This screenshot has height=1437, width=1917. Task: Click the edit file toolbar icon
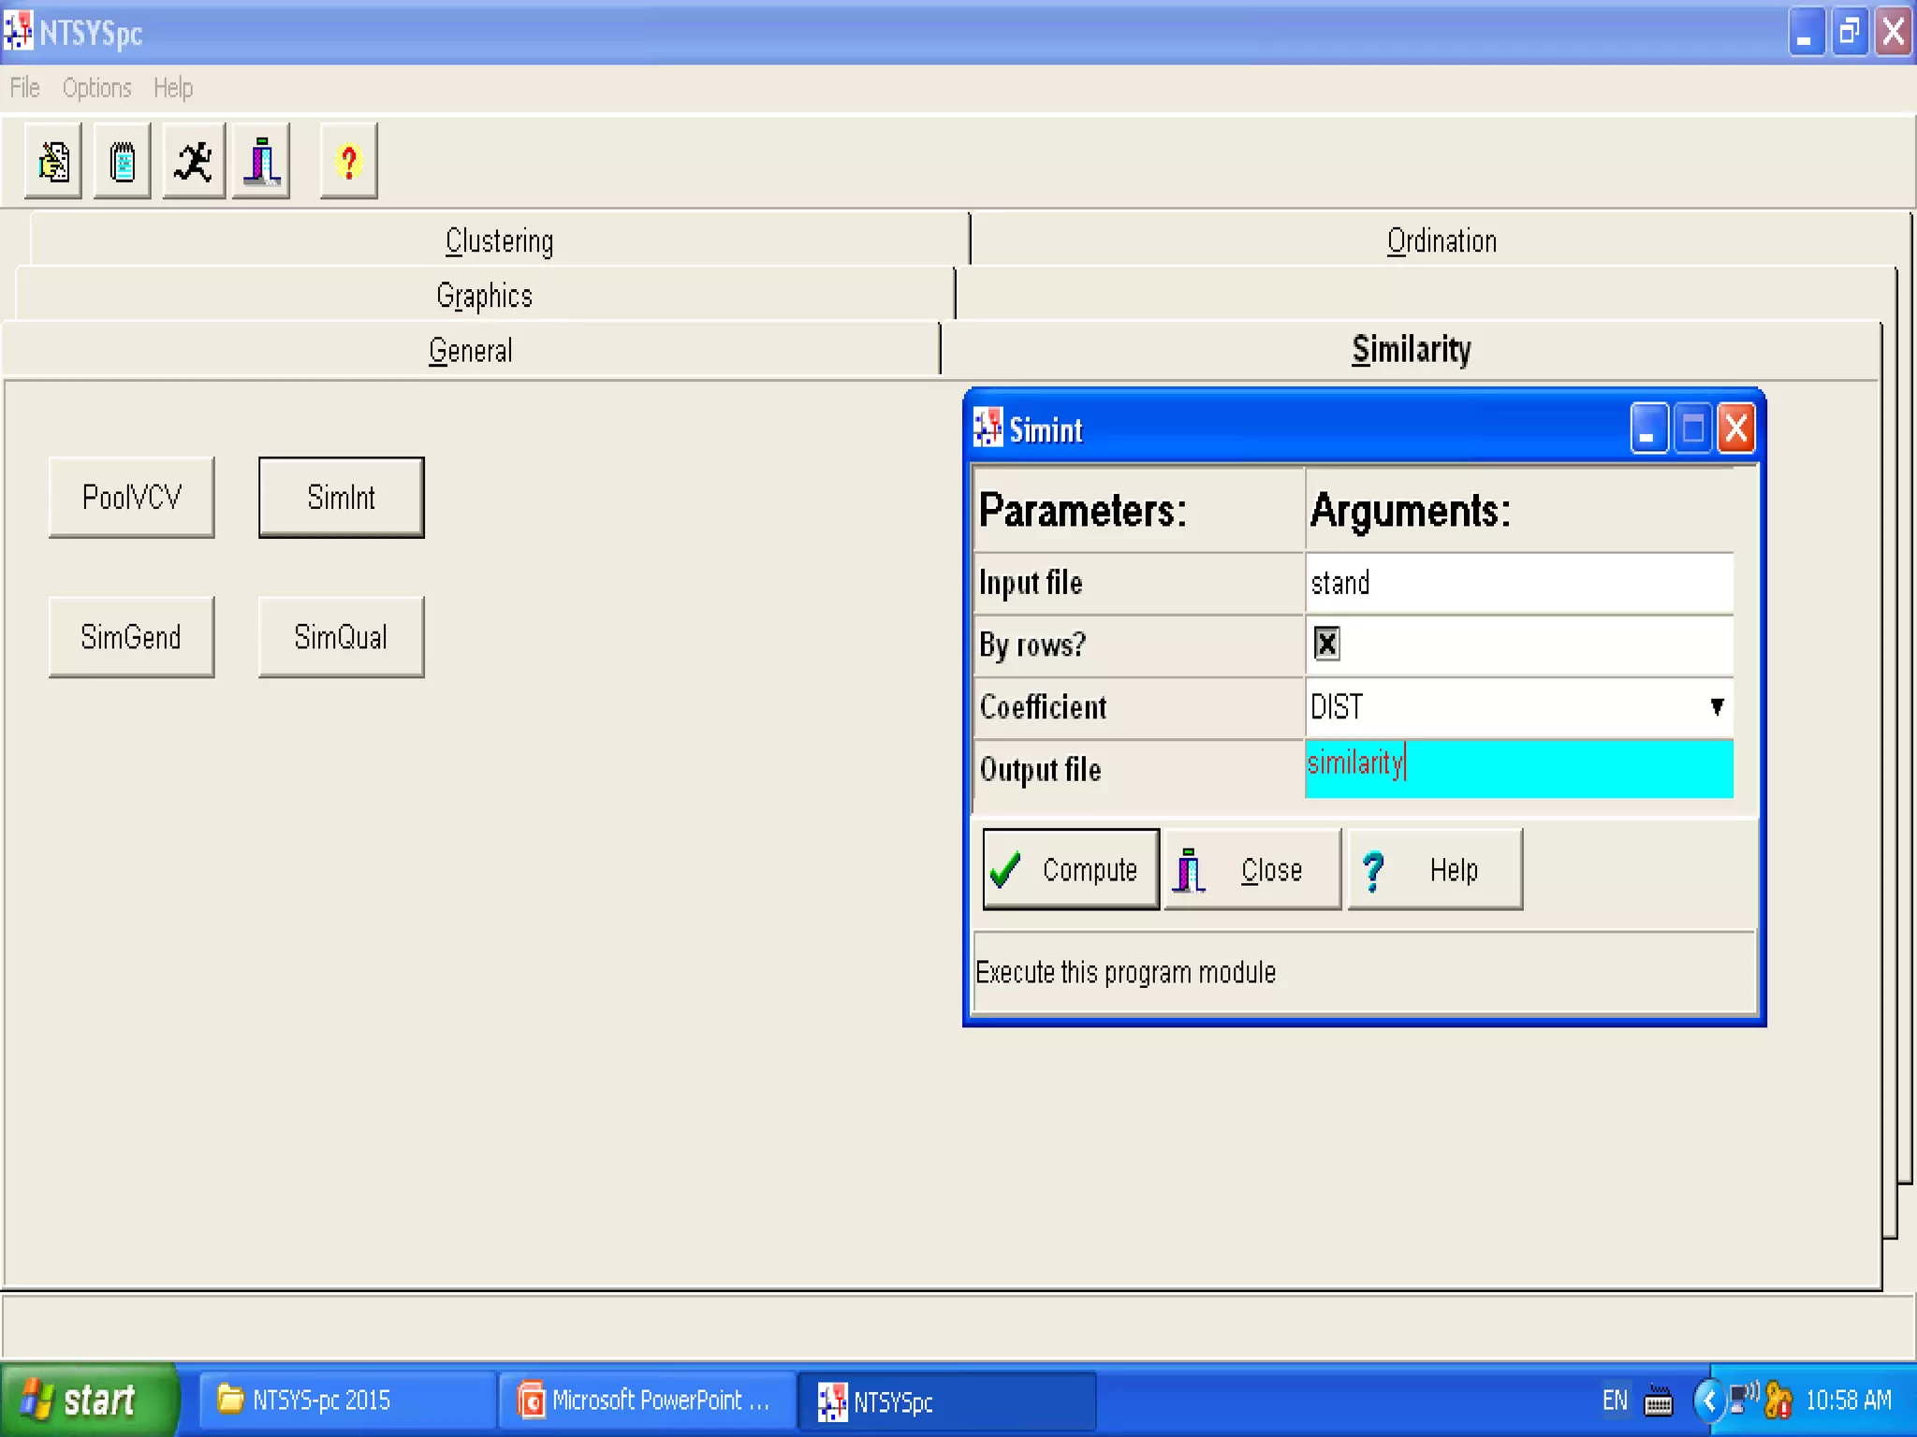[53, 161]
